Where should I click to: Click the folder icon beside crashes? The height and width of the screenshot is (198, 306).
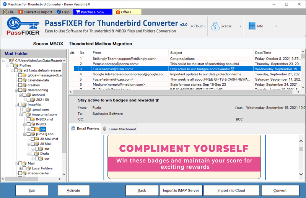point(24,85)
